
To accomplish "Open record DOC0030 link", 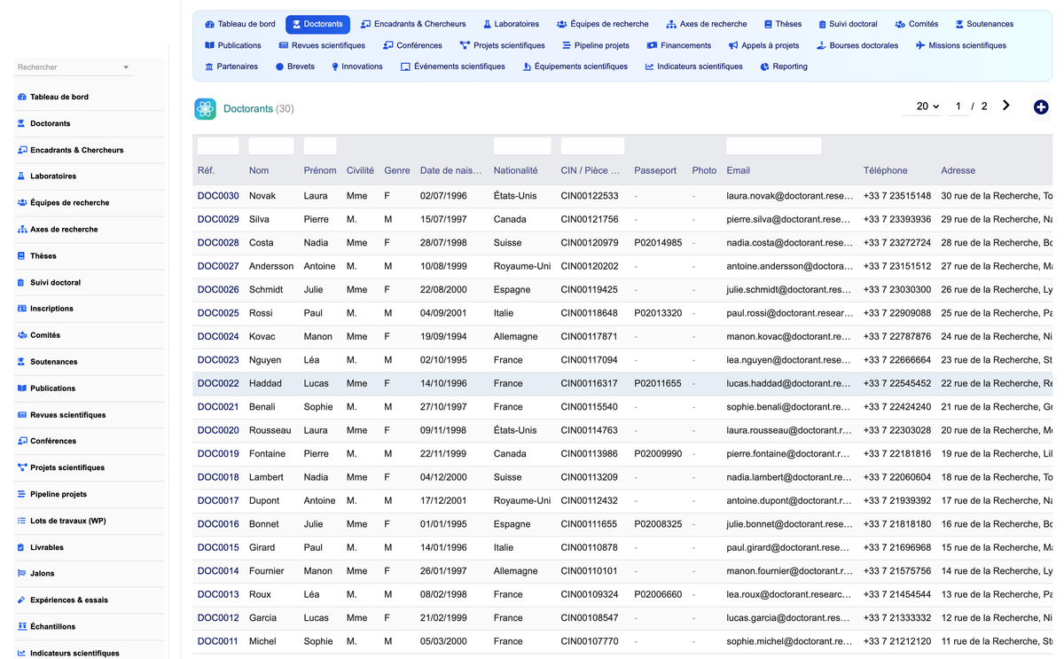I will click(x=218, y=196).
